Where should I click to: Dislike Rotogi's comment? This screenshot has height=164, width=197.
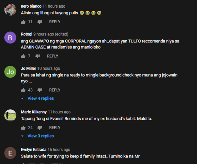pos(38,56)
